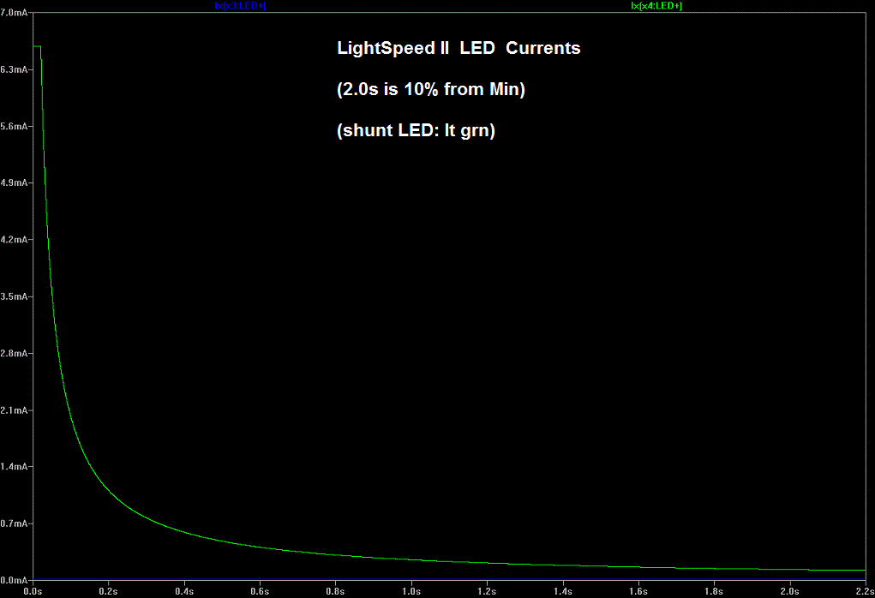Screen dimensions: 875x598
Task: Click the 1.2s time axis label
Action: [487, 591]
